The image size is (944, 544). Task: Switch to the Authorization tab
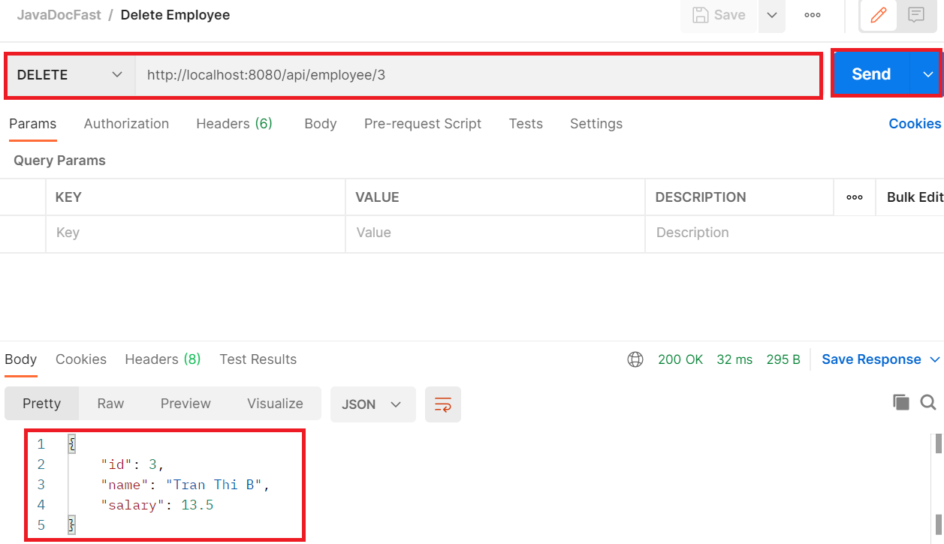[126, 124]
